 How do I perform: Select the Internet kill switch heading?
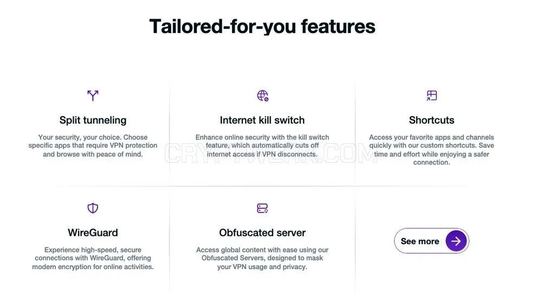pyautogui.click(x=262, y=120)
